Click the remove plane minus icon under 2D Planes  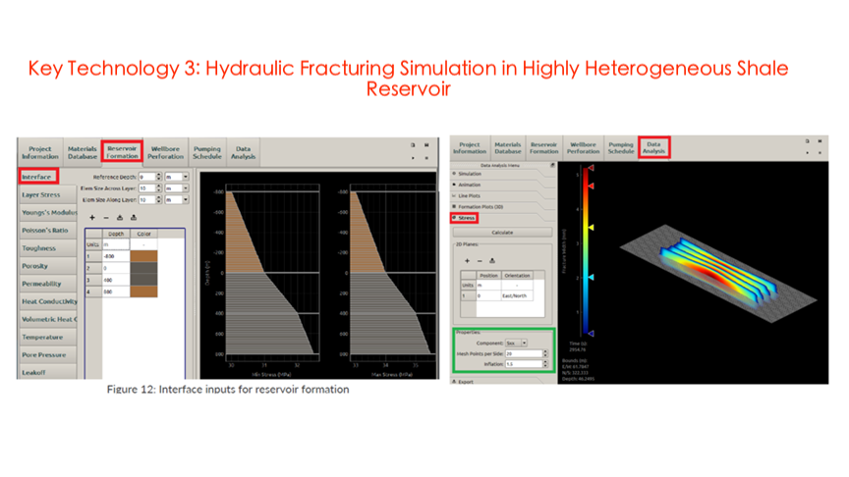pos(480,261)
